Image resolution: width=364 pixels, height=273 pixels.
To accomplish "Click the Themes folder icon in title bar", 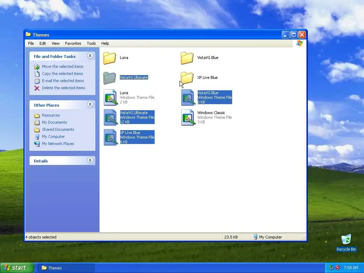I will [x=28, y=34].
